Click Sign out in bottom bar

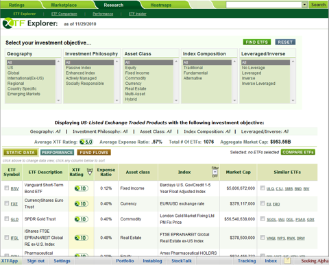pos(36,261)
